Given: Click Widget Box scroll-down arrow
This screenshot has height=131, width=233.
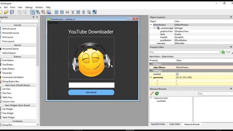Looking at the screenshot, I should pos(37,124).
